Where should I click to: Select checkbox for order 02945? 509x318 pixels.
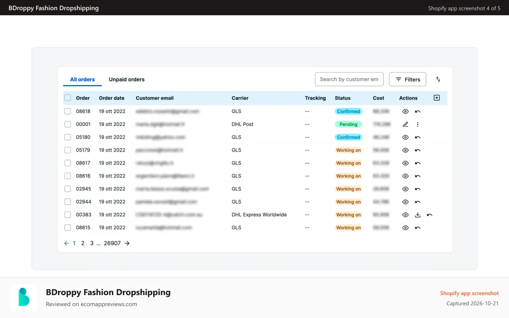click(68, 189)
